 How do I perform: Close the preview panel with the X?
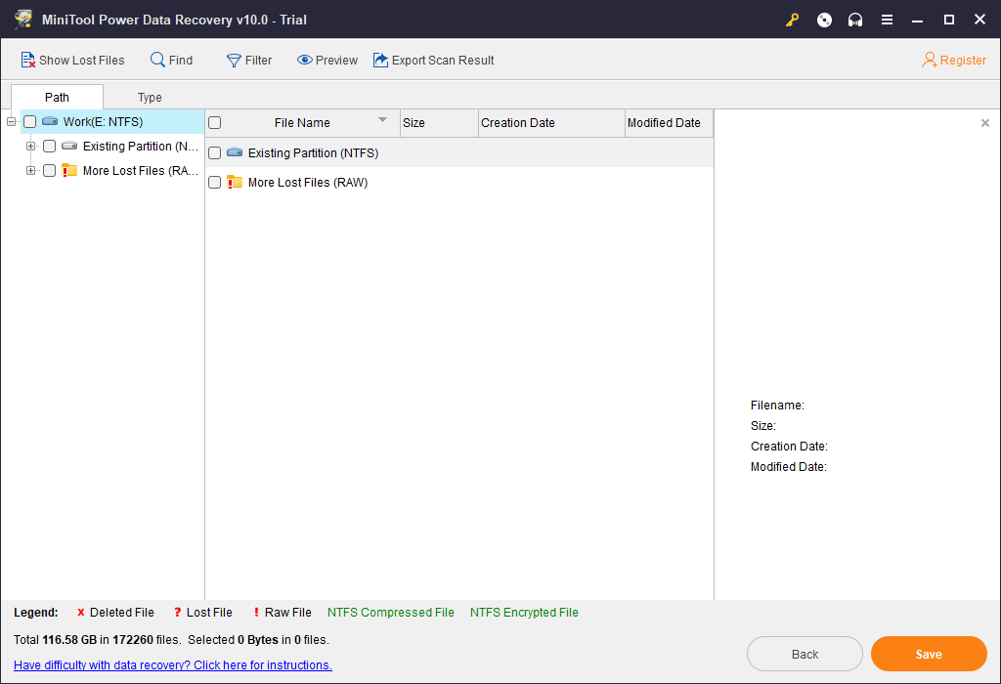coord(985,122)
